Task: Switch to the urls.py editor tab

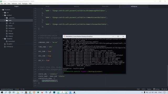Action: 47,6
